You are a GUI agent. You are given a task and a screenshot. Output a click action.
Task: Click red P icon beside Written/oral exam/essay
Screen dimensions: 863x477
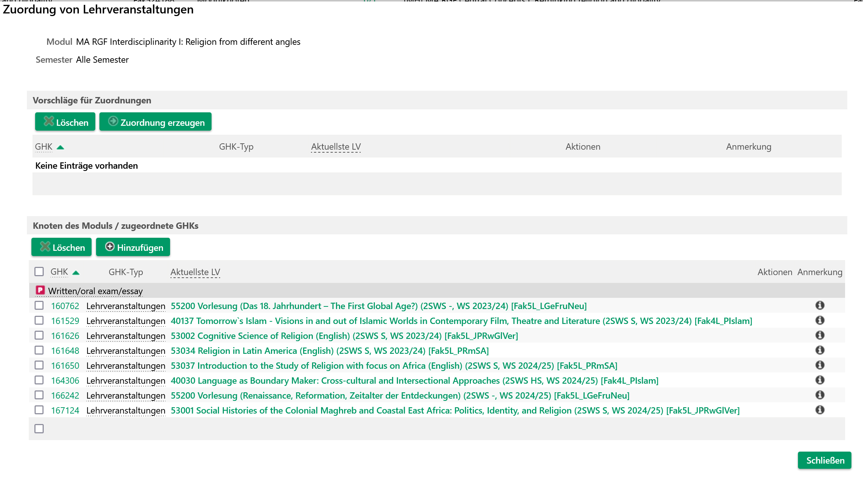pyautogui.click(x=40, y=290)
